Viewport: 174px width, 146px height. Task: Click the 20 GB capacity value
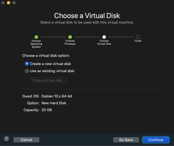pos(47,110)
